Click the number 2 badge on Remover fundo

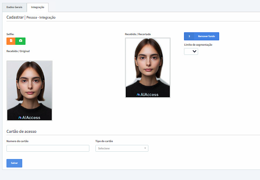pos(189,36)
